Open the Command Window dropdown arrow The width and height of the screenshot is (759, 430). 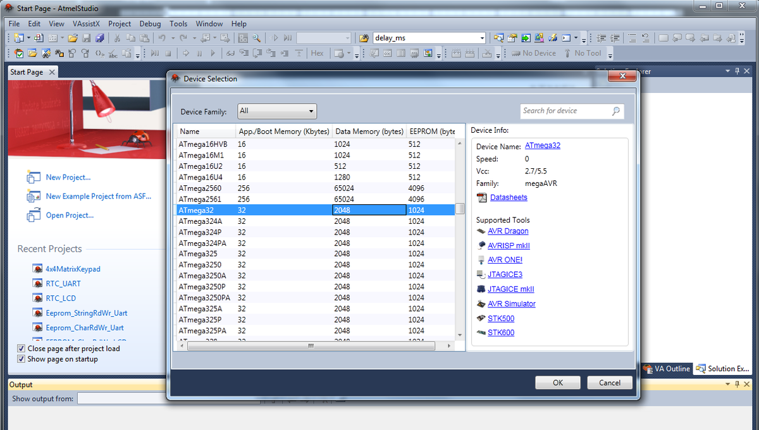tap(576, 38)
